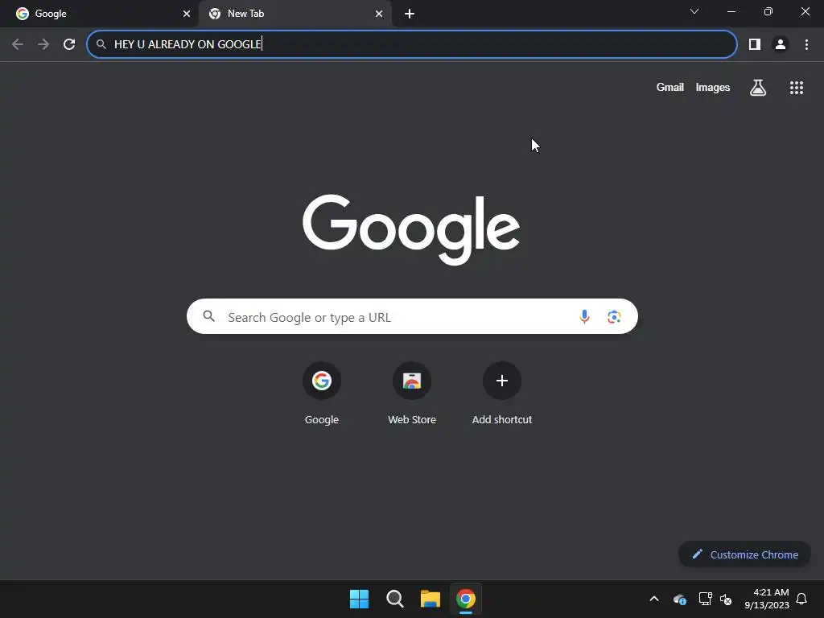The image size is (824, 618).
Task: Open Windows taskbar search
Action: point(394,599)
